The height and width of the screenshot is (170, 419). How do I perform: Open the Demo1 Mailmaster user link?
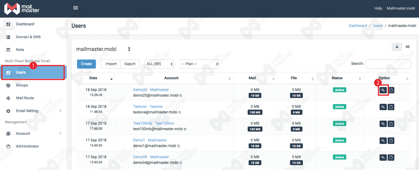click(x=150, y=140)
